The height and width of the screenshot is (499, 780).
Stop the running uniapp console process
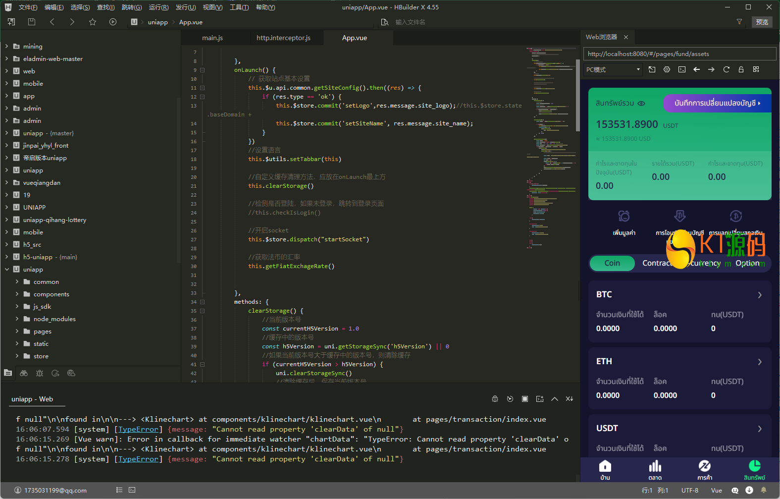click(x=525, y=399)
